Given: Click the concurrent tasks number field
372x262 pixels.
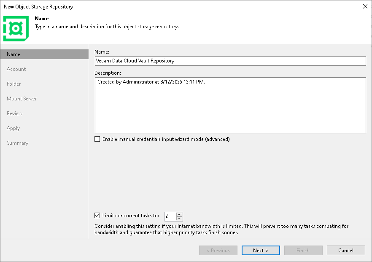Looking at the screenshot, I should [170, 216].
